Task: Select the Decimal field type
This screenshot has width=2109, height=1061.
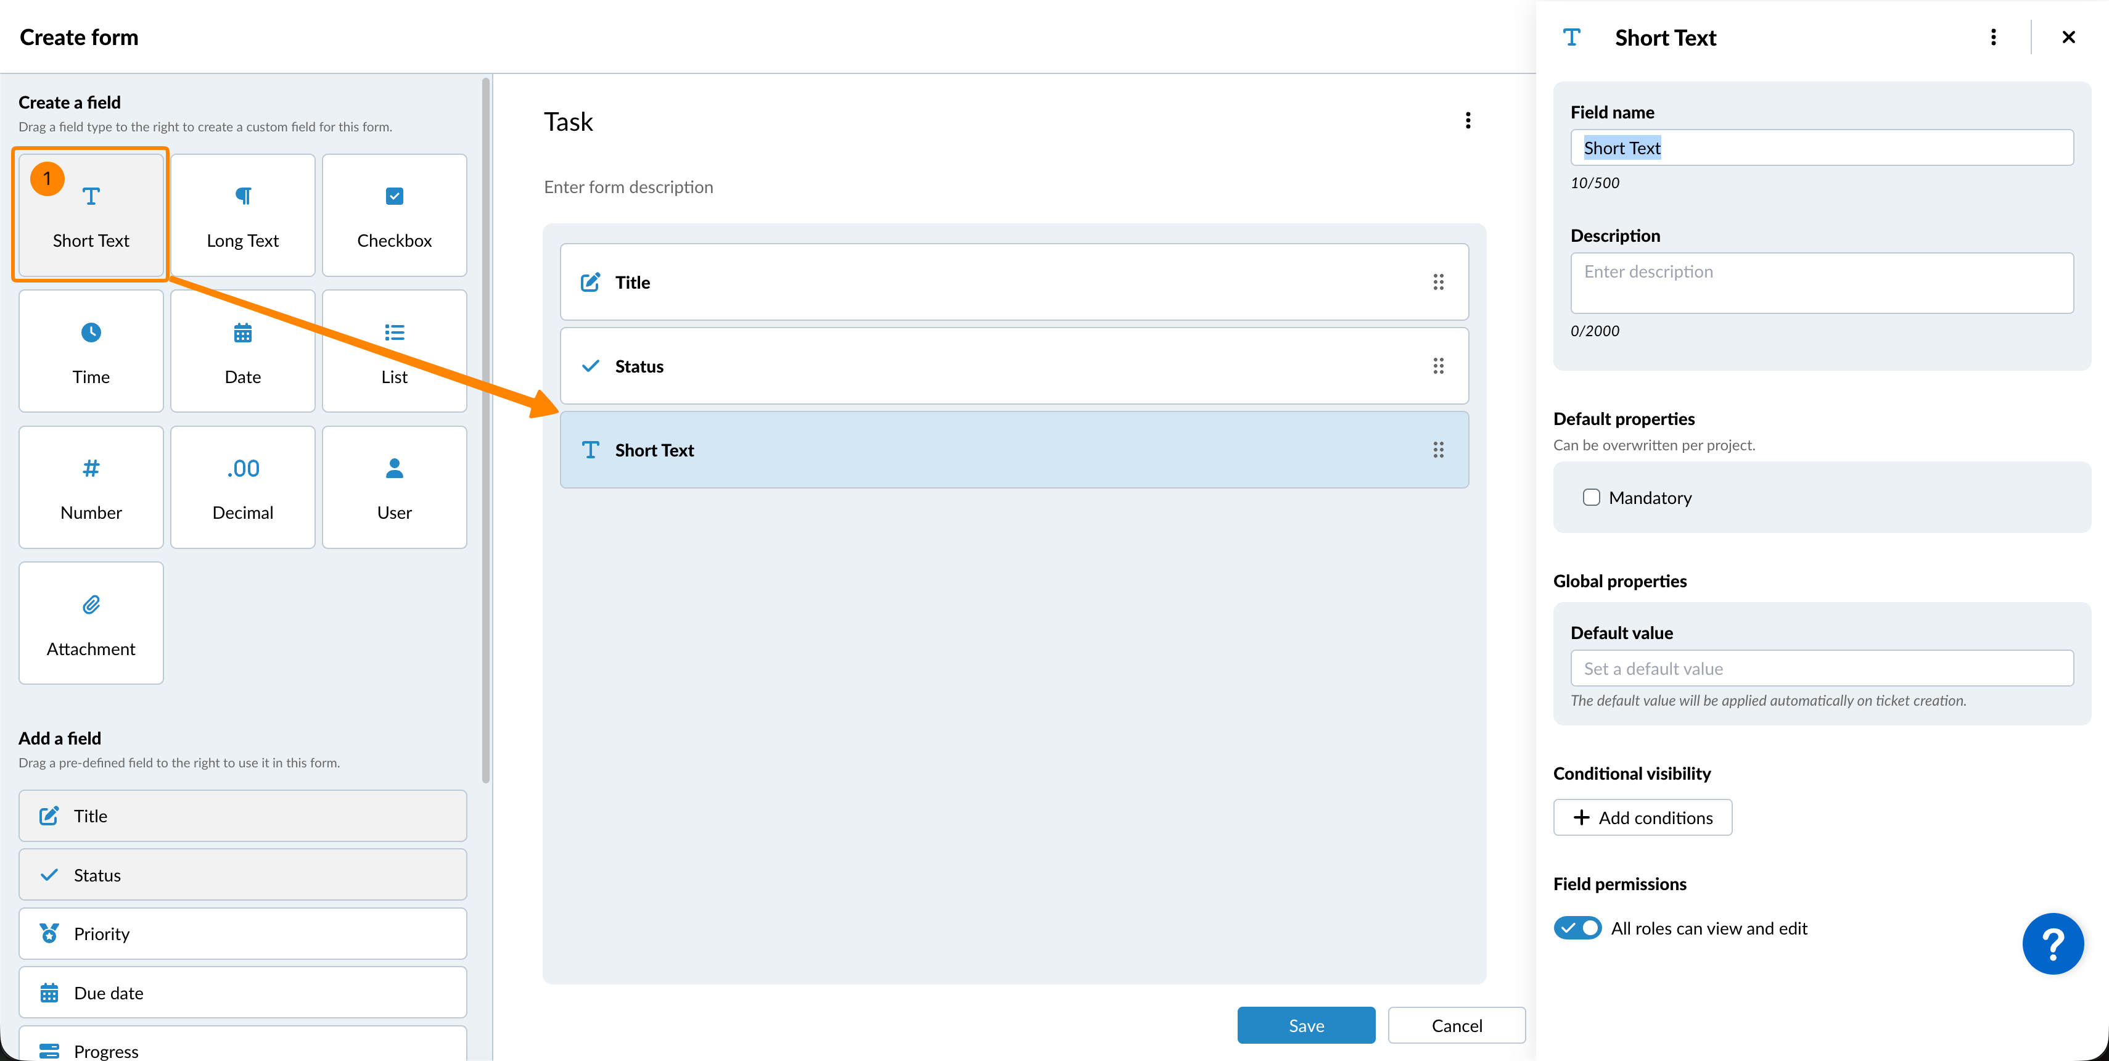Action: (x=242, y=487)
